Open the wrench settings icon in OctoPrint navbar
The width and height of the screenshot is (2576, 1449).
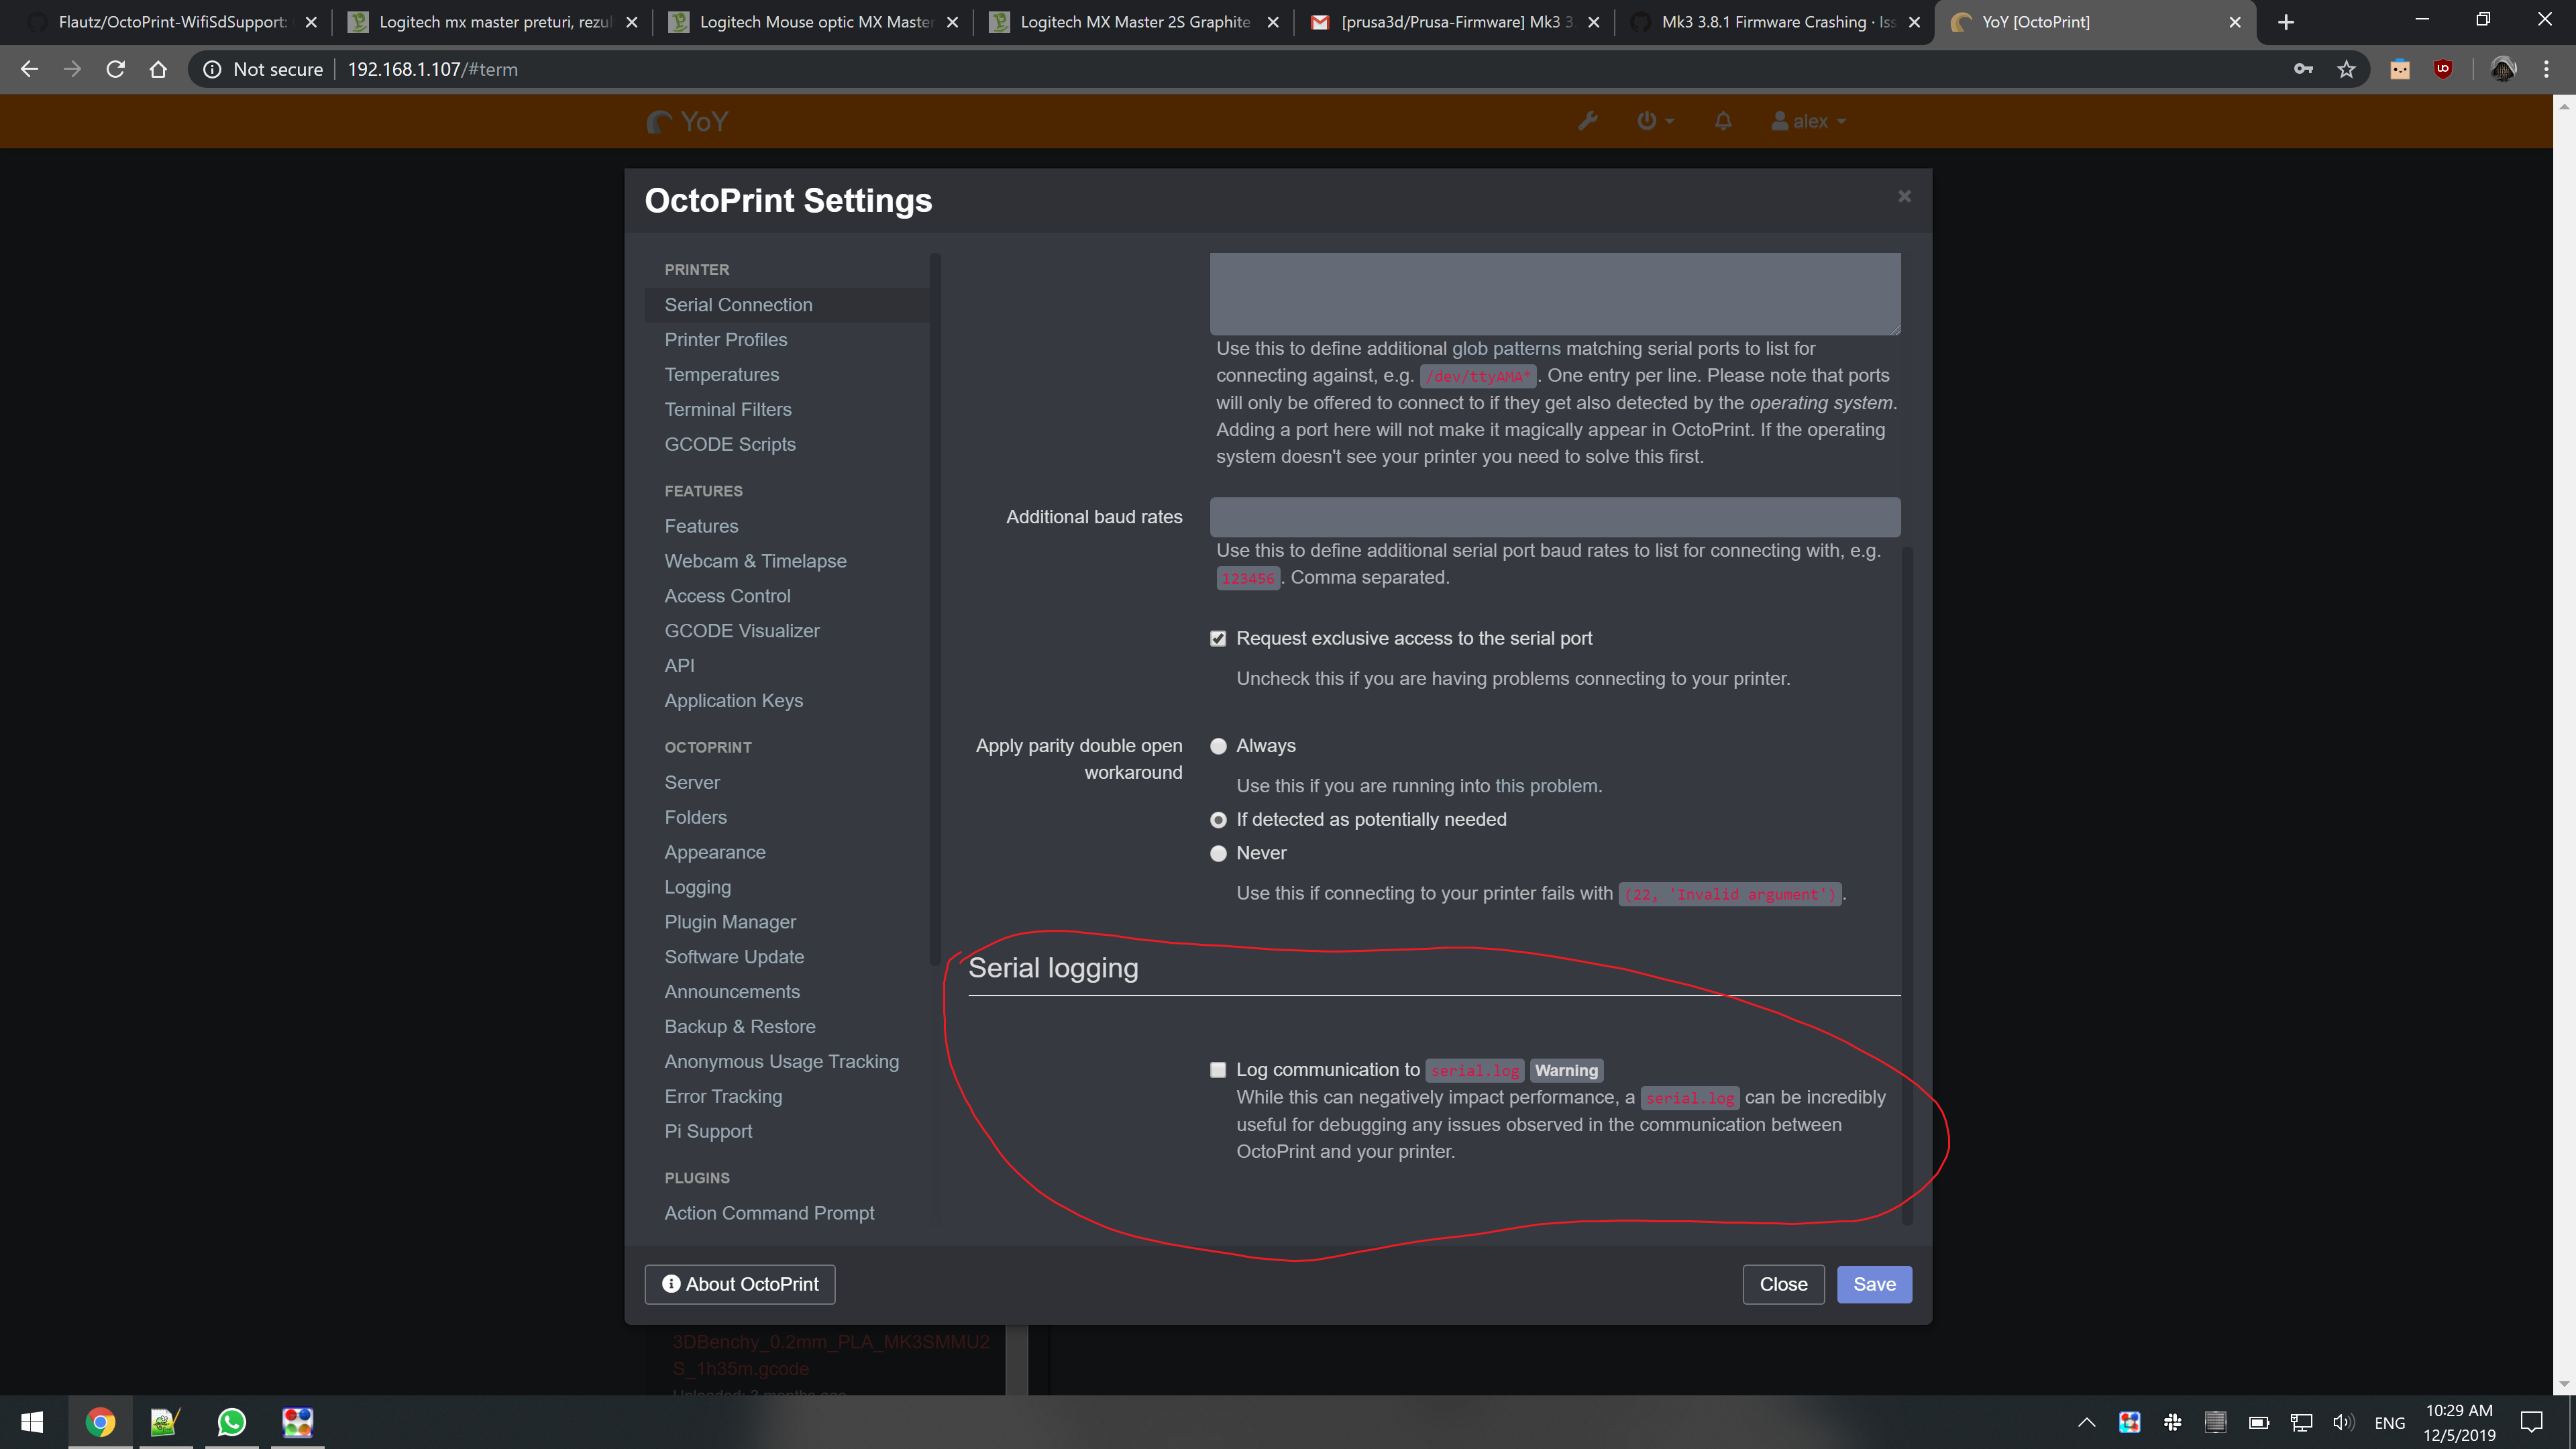[x=1587, y=121]
